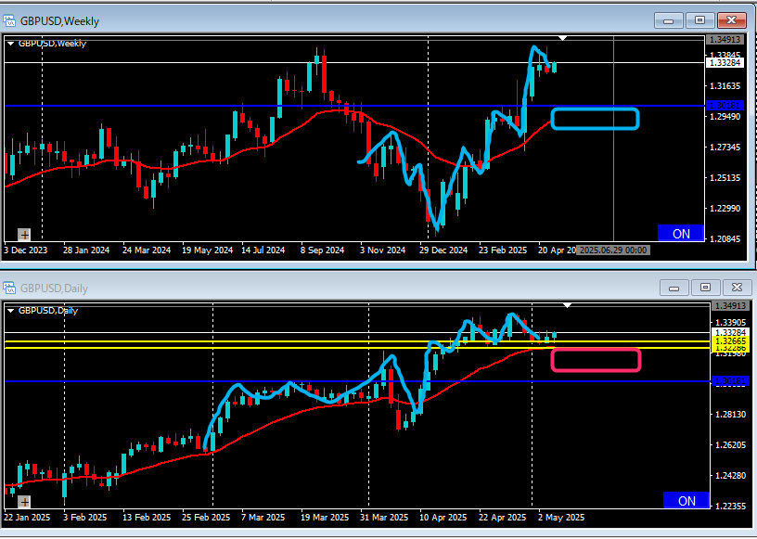Click the 1.33905 price on the Daily scale

(730, 323)
